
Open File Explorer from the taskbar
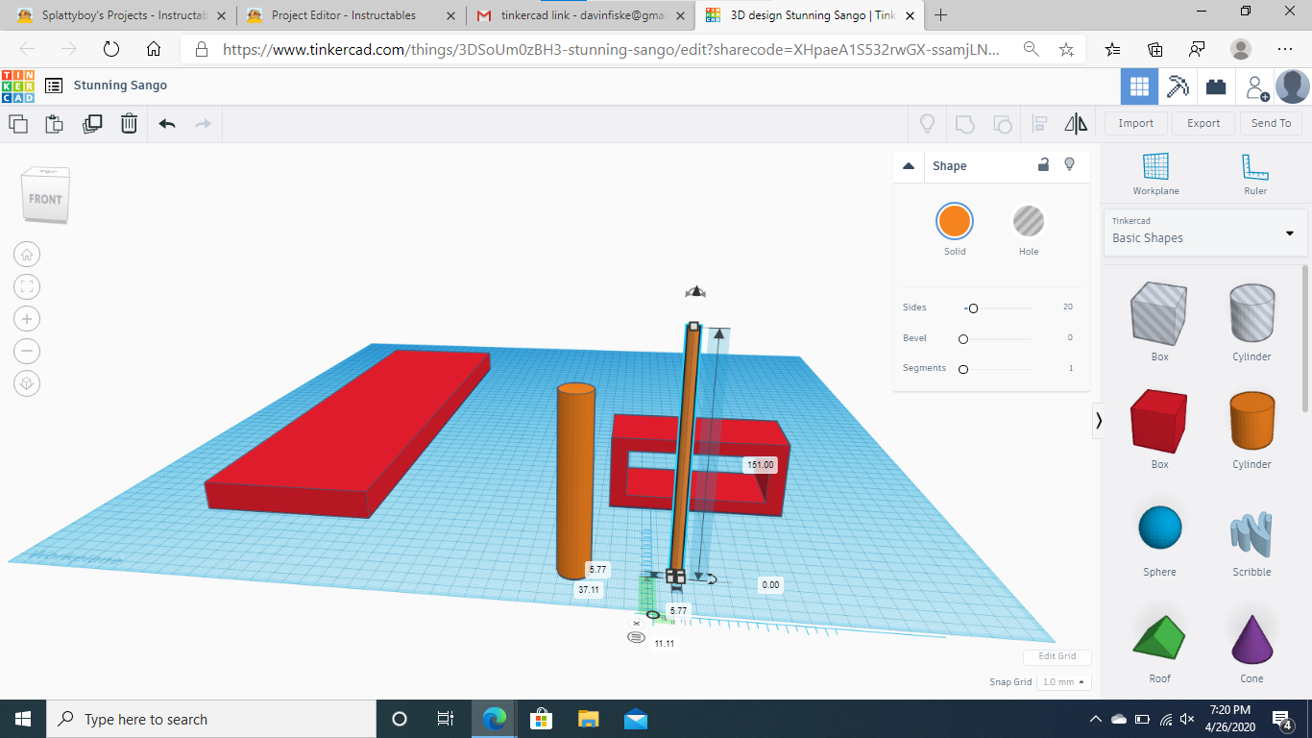click(x=588, y=719)
